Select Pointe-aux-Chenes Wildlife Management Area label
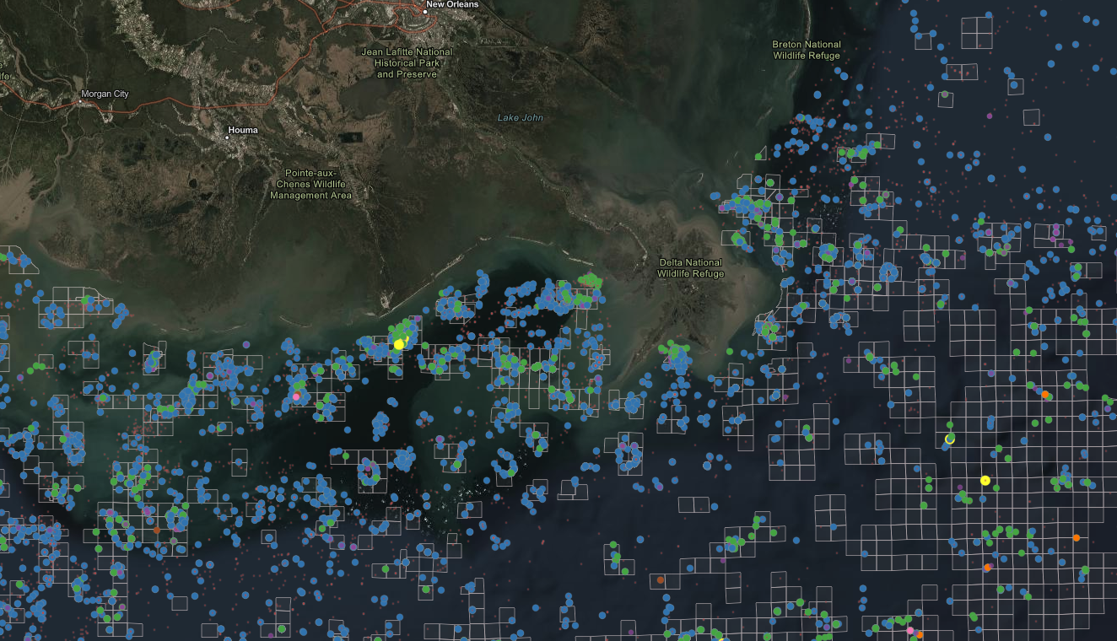 point(310,184)
